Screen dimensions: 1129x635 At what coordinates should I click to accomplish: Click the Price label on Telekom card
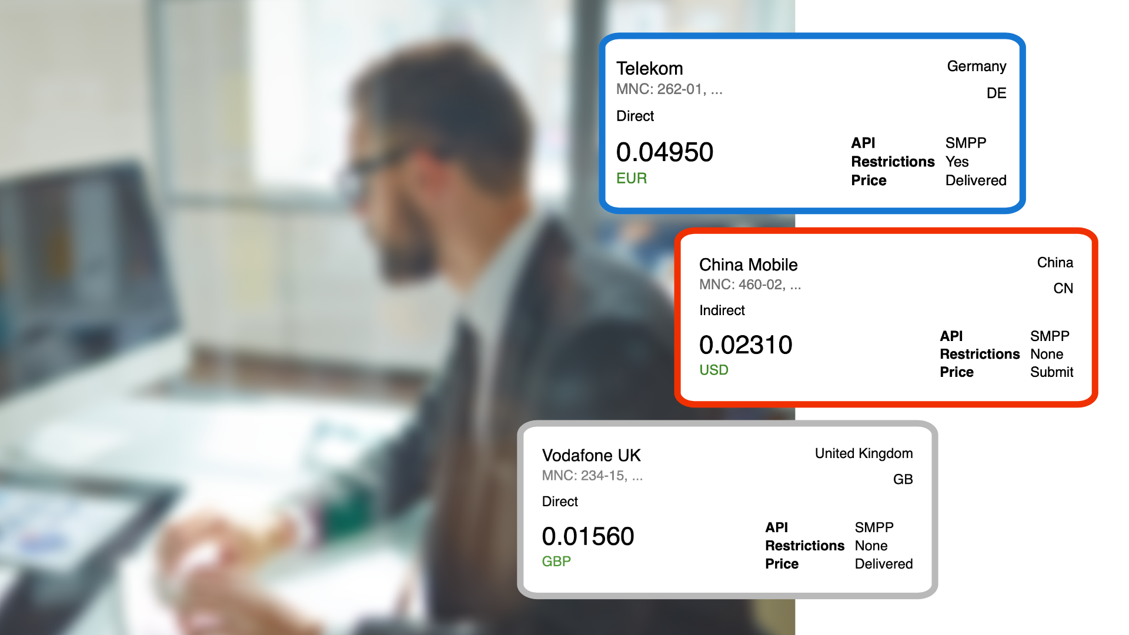(869, 181)
